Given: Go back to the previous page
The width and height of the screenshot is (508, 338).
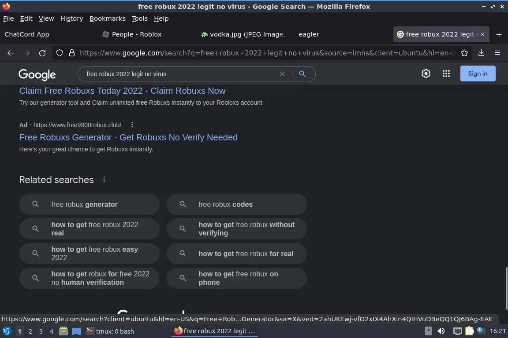Looking at the screenshot, I should 11,53.
